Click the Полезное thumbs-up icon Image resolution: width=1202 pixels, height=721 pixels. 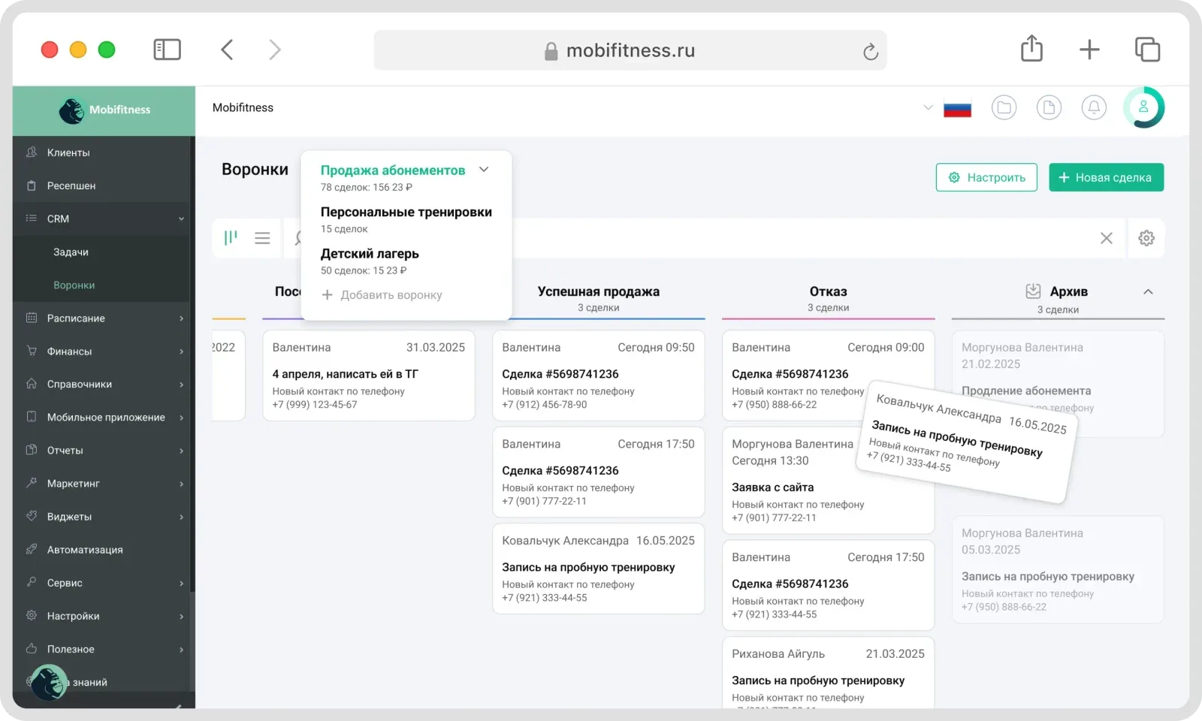tap(32, 648)
